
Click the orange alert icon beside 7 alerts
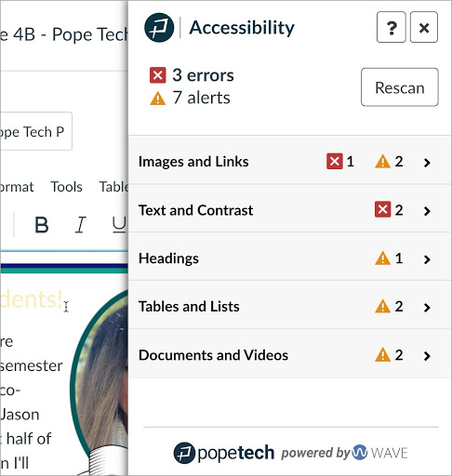point(158,99)
